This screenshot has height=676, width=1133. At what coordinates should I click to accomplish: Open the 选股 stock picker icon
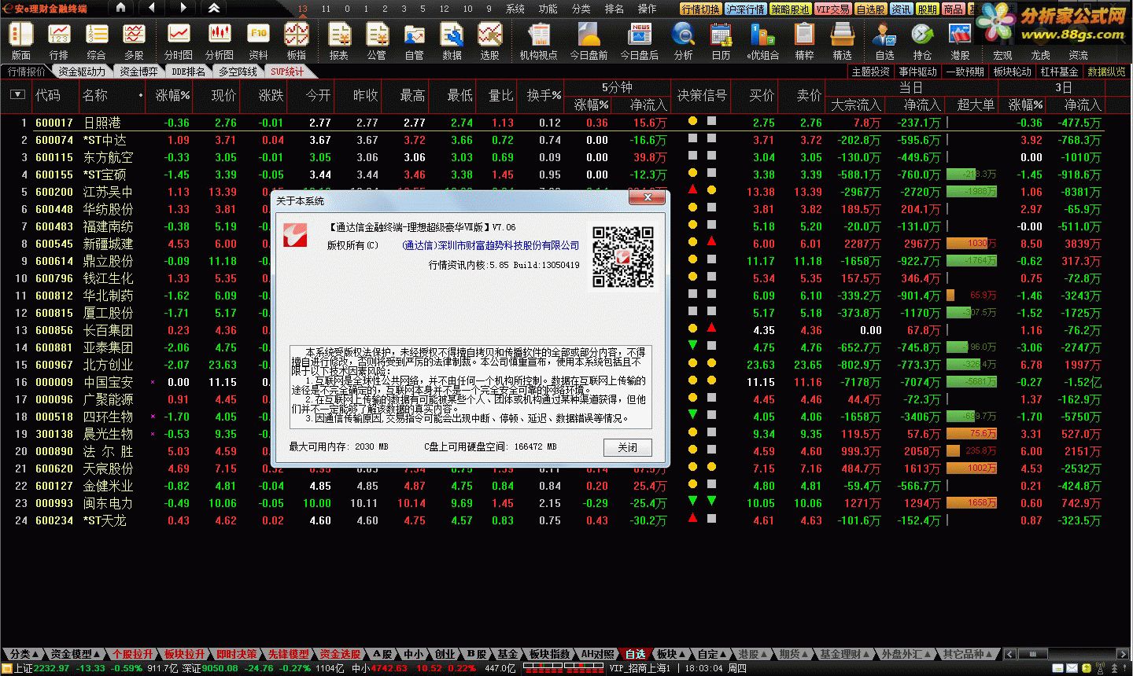tap(489, 41)
